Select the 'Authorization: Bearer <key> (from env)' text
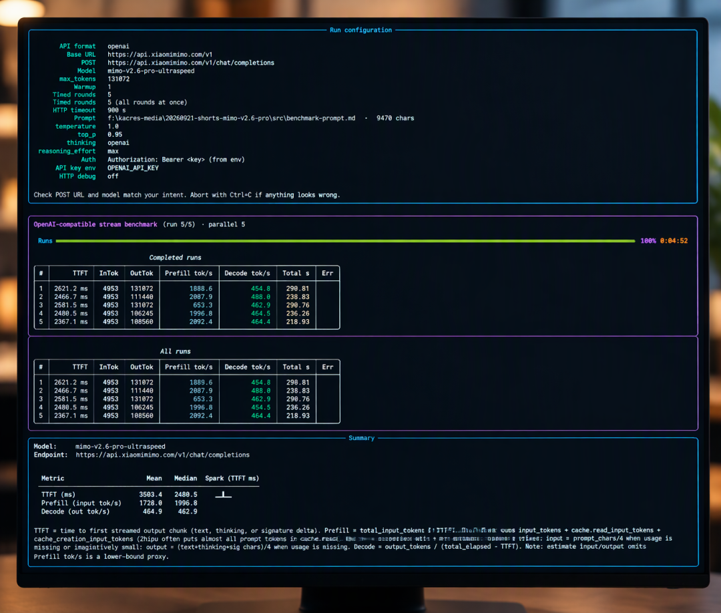 tap(176, 160)
